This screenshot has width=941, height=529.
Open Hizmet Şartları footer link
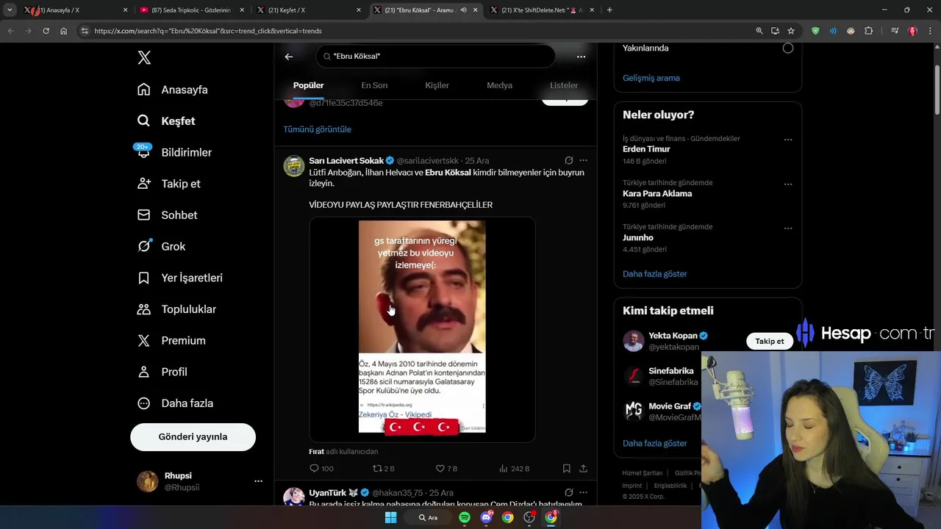[x=643, y=473]
